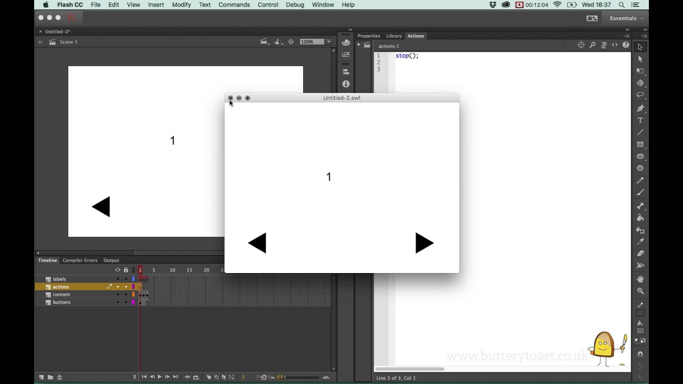
Task: Toggle lock all layers padlock icon
Action: [126, 270]
